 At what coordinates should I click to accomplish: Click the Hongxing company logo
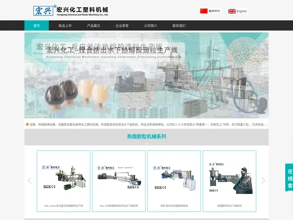click(x=71, y=11)
